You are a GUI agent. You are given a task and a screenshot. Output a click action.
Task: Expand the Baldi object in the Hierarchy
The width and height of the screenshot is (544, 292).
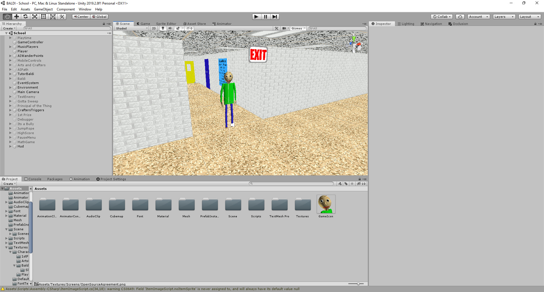pyautogui.click(x=11, y=79)
